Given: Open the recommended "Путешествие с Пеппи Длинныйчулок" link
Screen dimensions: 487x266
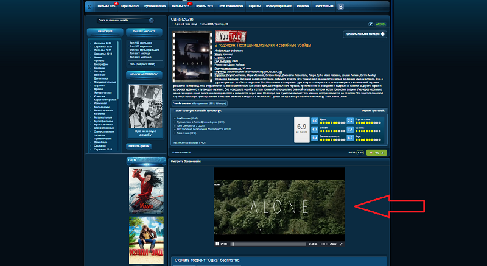Looking at the screenshot, I should point(202,122).
